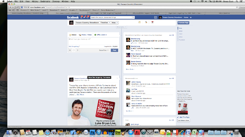This screenshot has height=137, width=245.
Task: Expand See More under Recommendations
Action: [130, 111]
